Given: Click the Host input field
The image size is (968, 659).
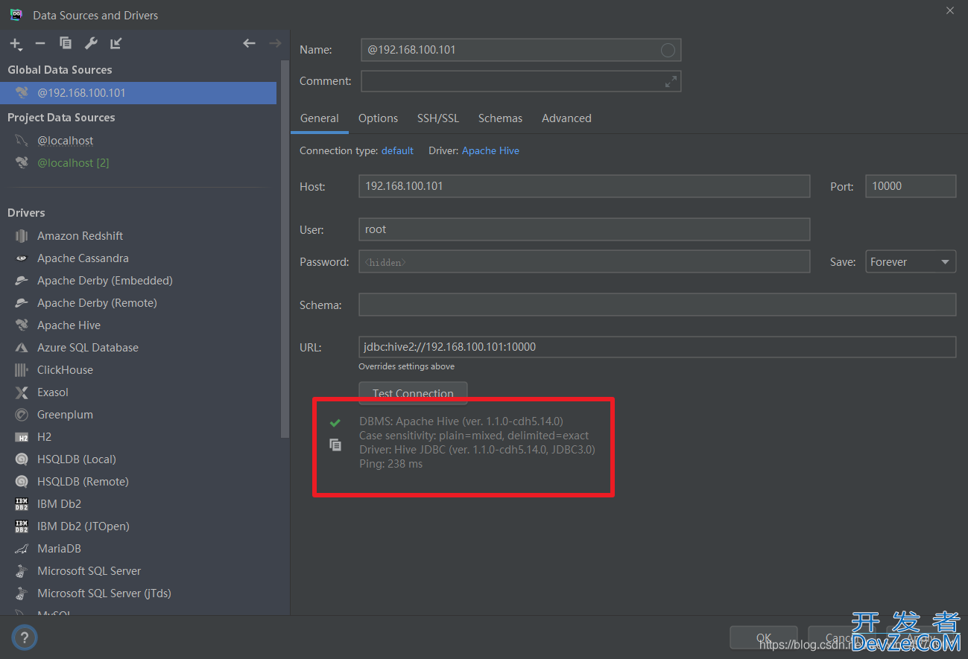Looking at the screenshot, I should pyautogui.click(x=584, y=186).
